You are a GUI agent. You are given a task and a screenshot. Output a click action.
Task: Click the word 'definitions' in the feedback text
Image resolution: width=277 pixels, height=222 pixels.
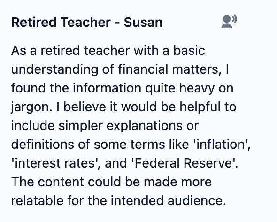[43, 144]
